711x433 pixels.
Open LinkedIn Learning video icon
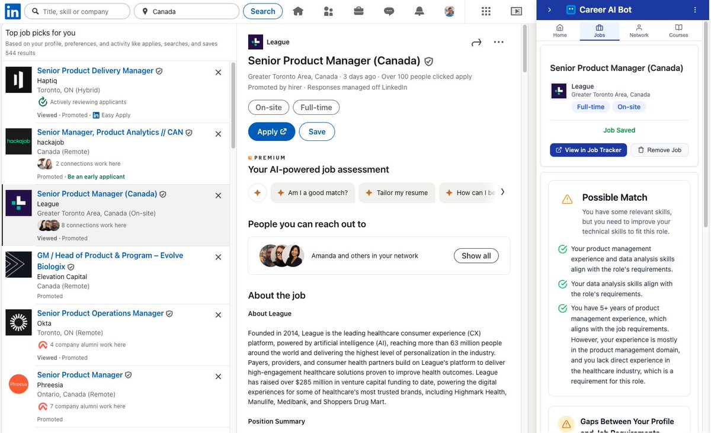516,11
